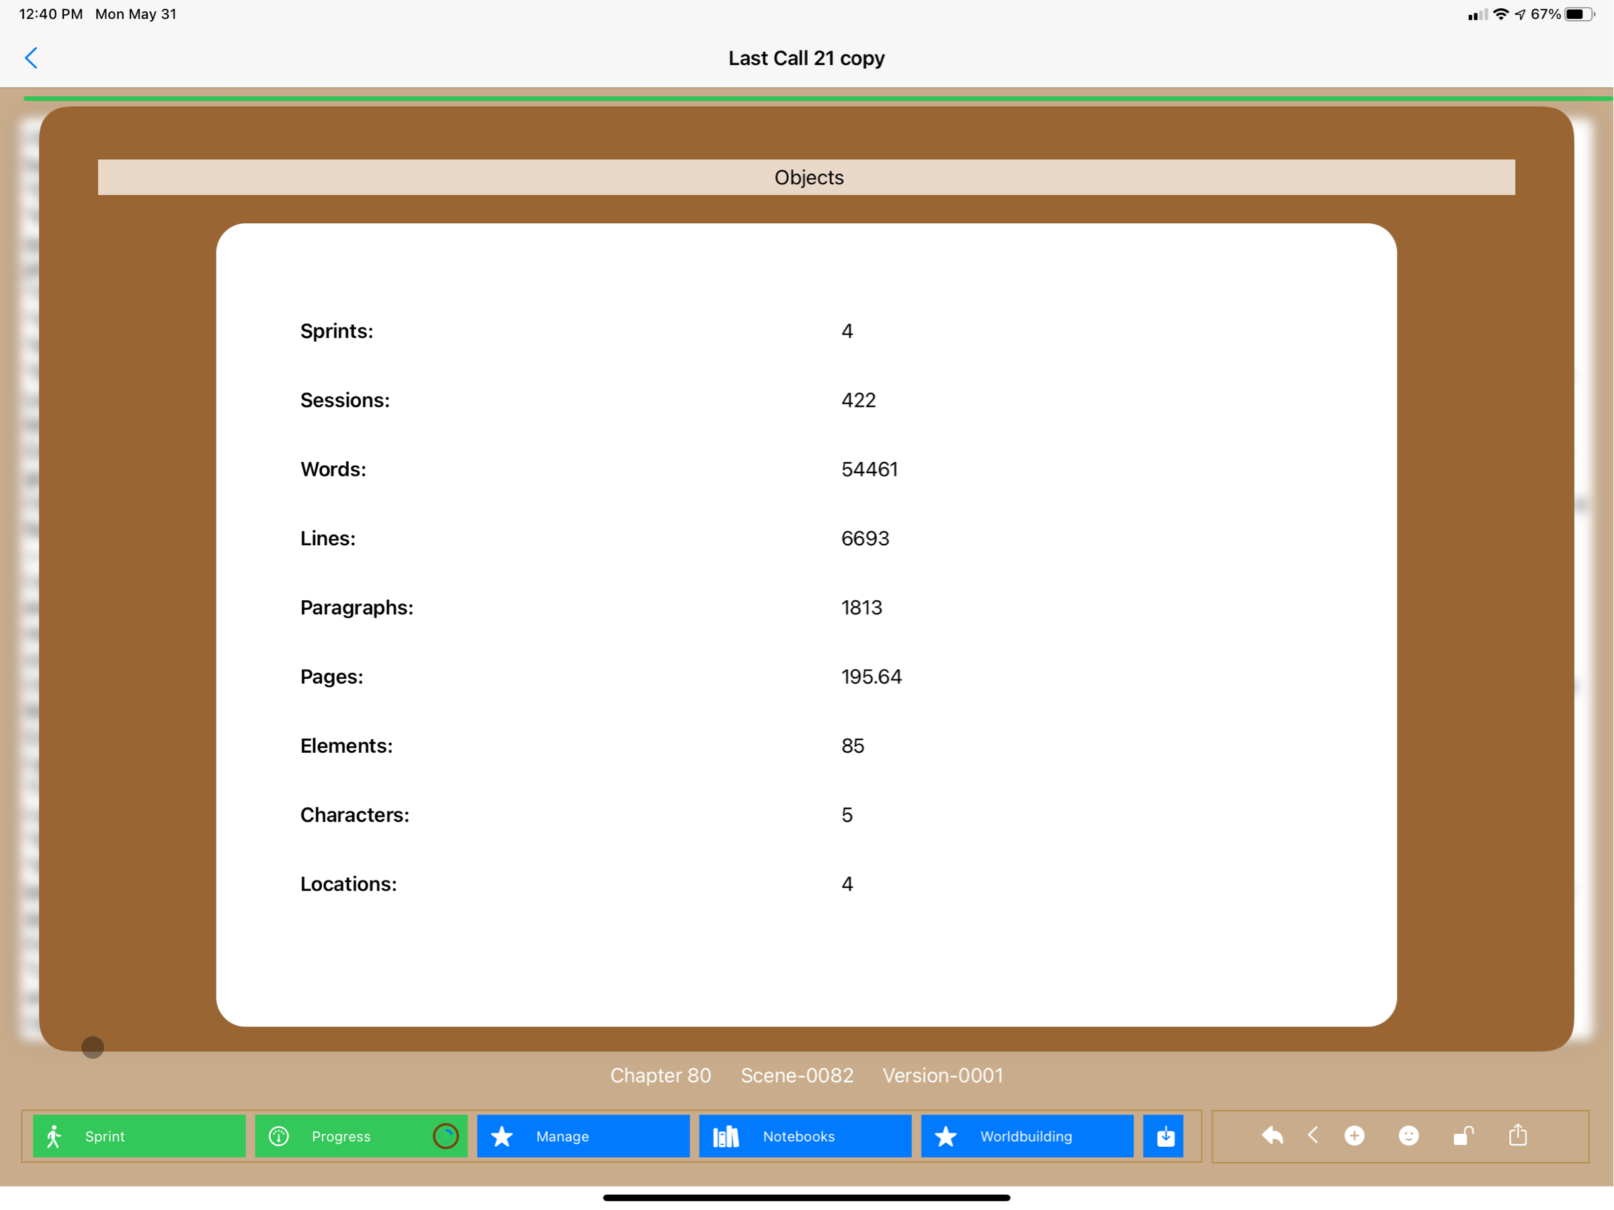Click the Version-0001 label

click(x=942, y=1075)
